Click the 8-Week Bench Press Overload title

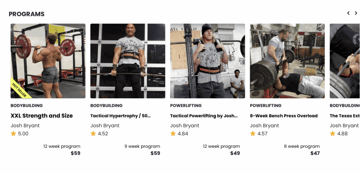(x=284, y=116)
